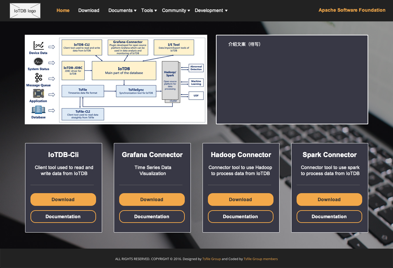Click the Tsfile Group members link
393x268 pixels.
click(x=260, y=259)
